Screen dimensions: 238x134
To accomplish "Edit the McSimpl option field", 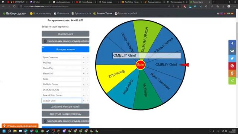I will click(62, 63).
